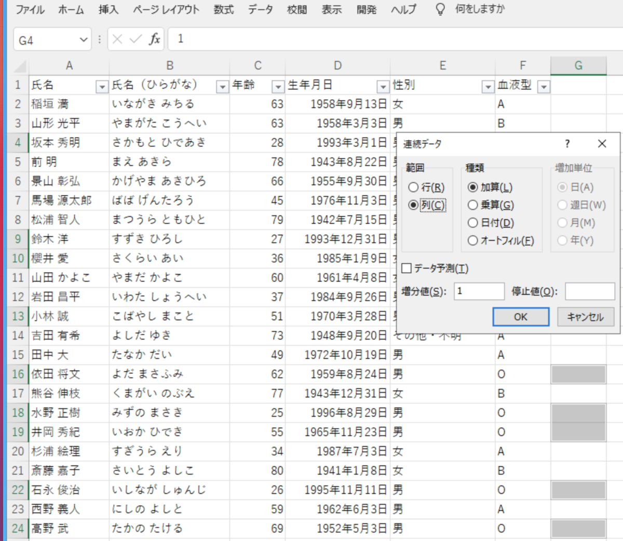Screen dimensions: 623x541
Task: Click the gray G cell in row 16
Action: 578,374
